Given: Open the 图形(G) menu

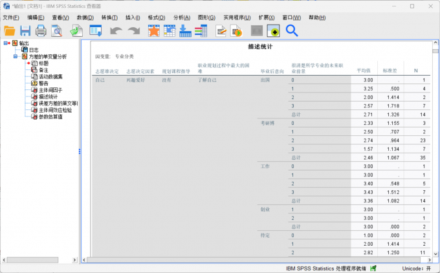Looking at the screenshot, I should click(x=206, y=17).
